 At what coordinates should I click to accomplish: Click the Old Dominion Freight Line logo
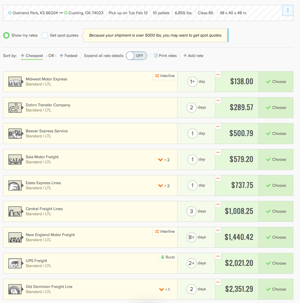(15, 289)
